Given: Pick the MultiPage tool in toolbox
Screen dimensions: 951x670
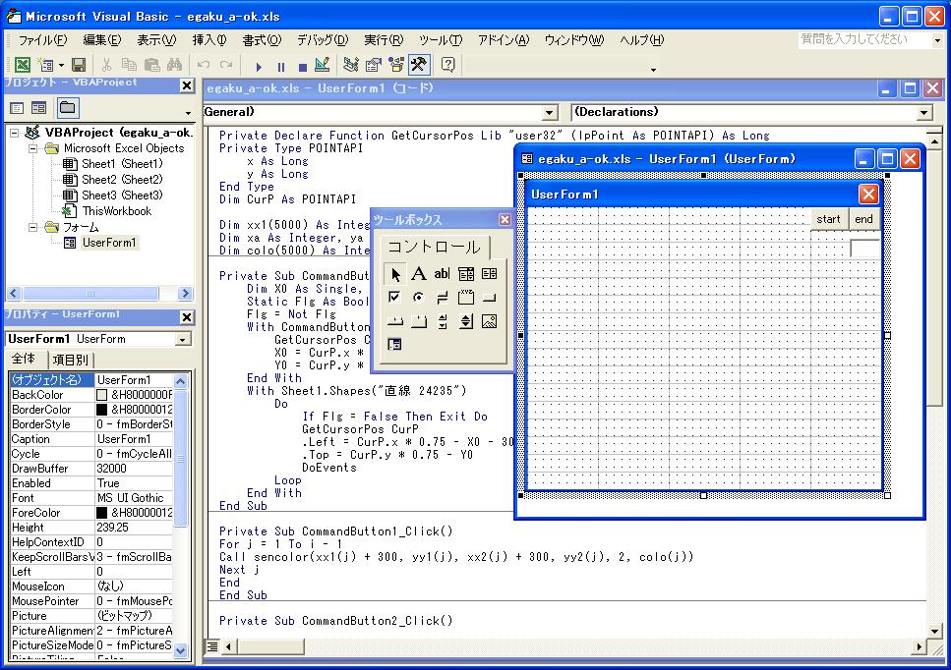Looking at the screenshot, I should (x=419, y=321).
